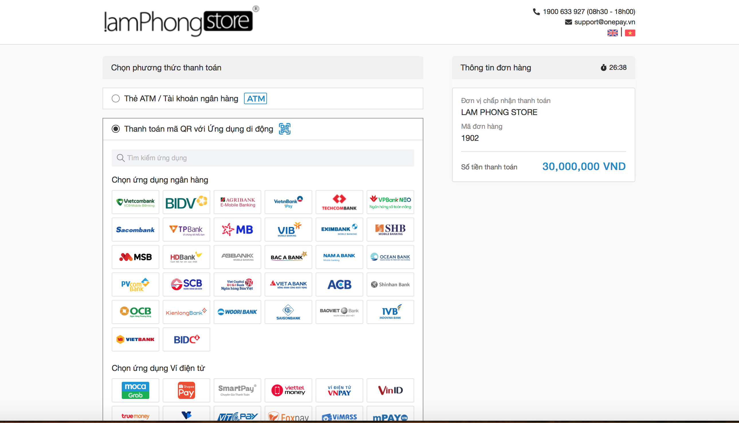Switch language to English flag
Screen dimensions: 739x423
612,33
